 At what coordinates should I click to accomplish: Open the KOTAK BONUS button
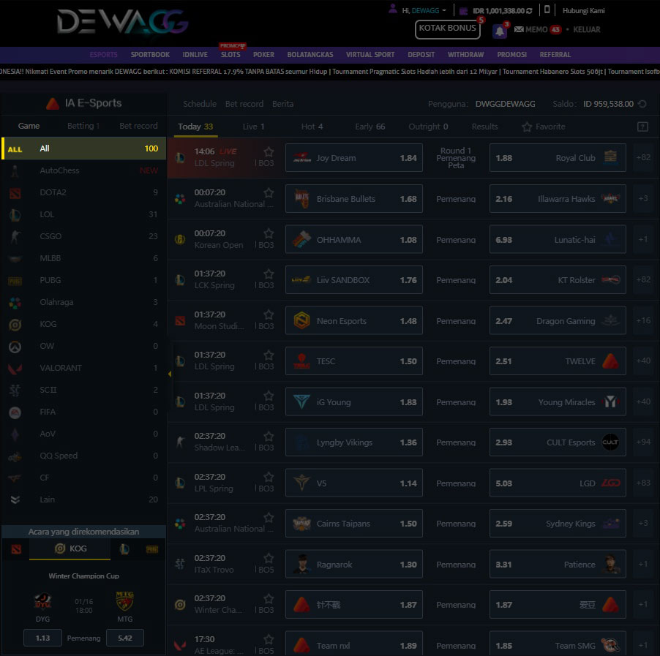[x=447, y=29]
